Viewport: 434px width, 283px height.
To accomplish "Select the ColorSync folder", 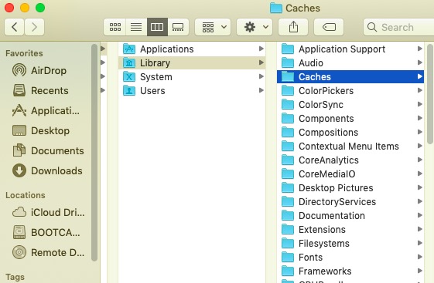I will (350, 105).
